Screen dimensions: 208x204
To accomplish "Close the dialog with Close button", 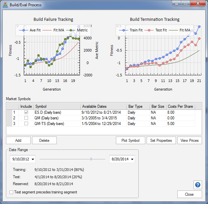I will point(190,194).
